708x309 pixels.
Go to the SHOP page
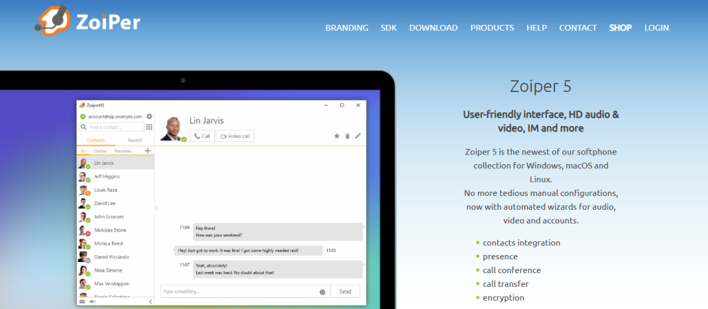click(x=620, y=28)
